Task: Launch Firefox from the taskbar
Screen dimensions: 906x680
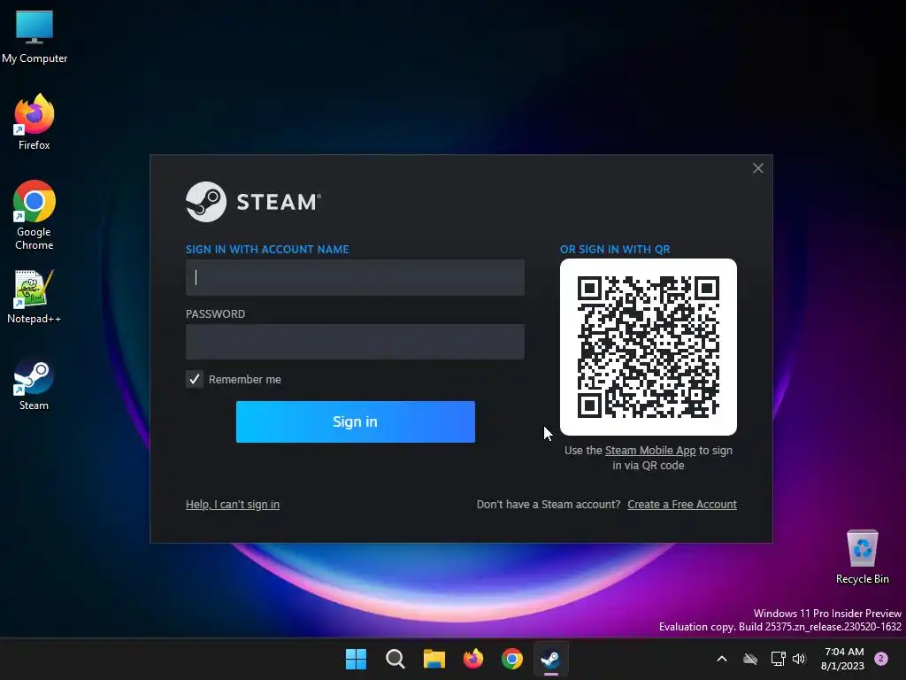Action: [473, 659]
